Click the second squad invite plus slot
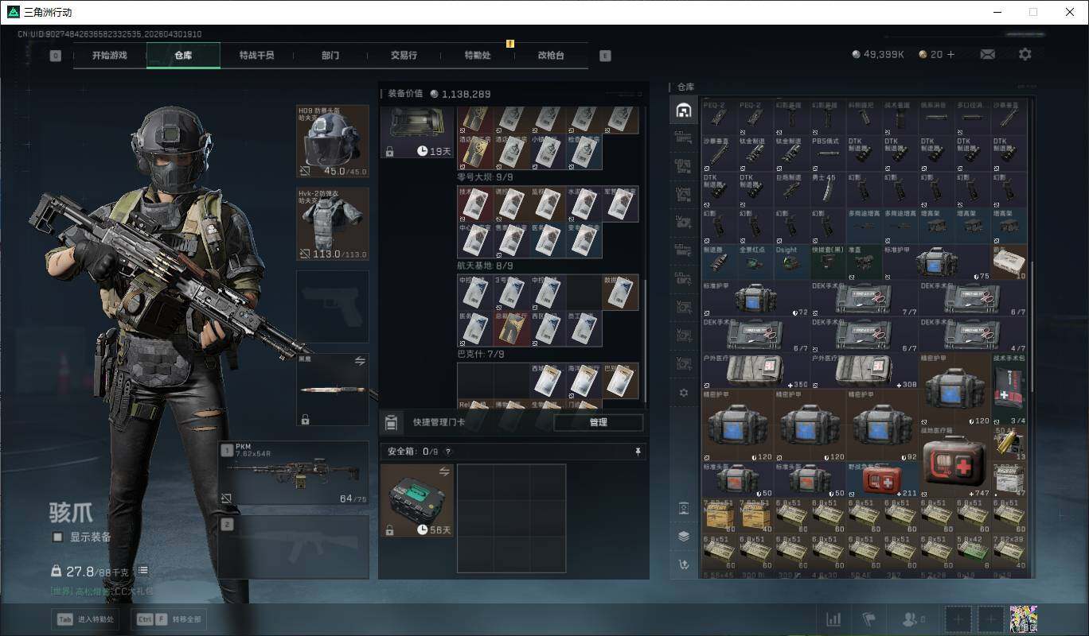 pyautogui.click(x=991, y=619)
